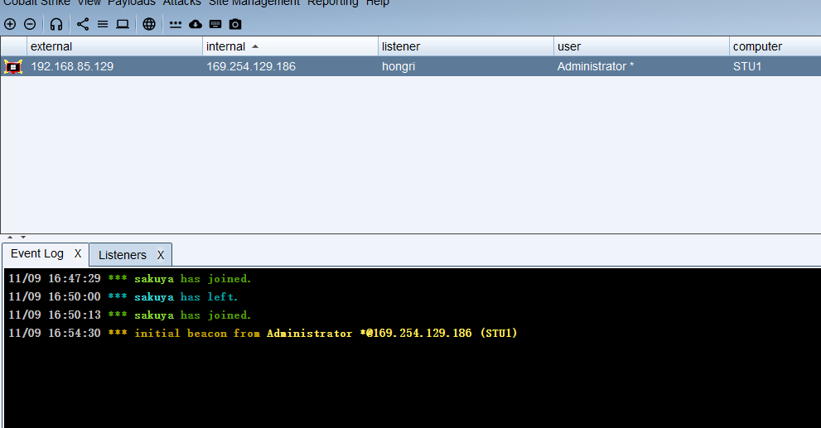
Task: Click the up arrow on split pane divider
Action: click(10, 237)
